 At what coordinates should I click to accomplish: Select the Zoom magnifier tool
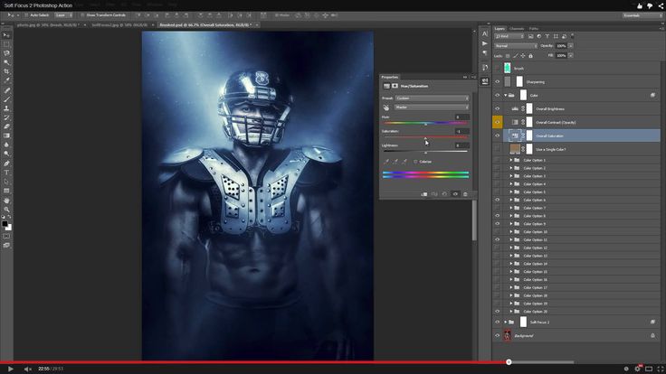(6, 209)
